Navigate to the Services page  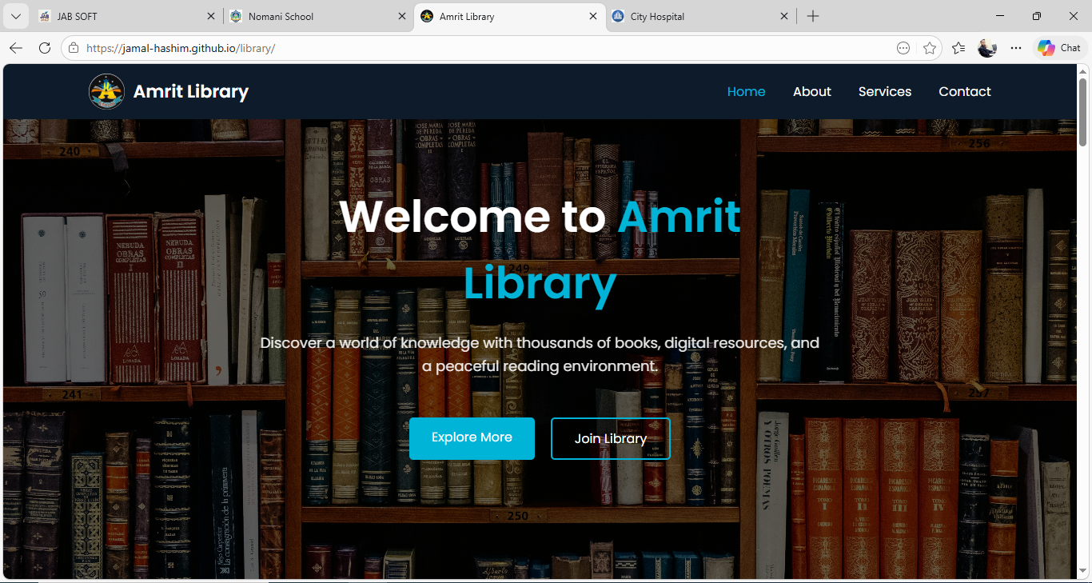click(884, 91)
